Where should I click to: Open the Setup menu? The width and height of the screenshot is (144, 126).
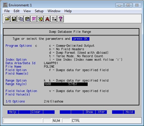[39, 11]
